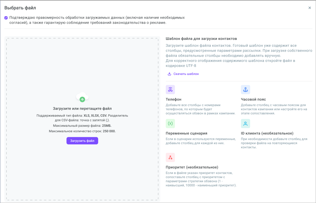
Task: Click the download icon beside Скачать шаблон
Action: [170, 74]
